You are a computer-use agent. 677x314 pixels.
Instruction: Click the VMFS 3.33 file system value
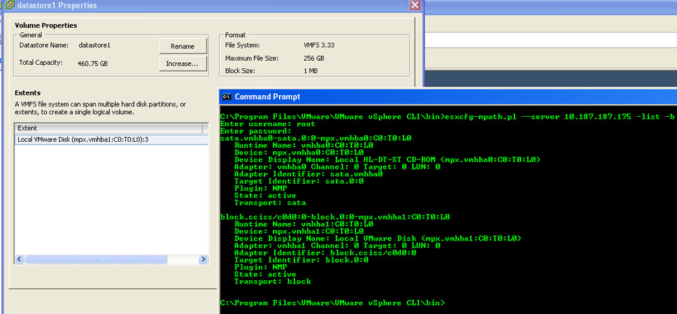click(319, 45)
